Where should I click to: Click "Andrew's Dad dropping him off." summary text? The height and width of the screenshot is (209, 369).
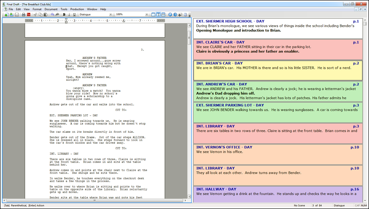(226, 94)
